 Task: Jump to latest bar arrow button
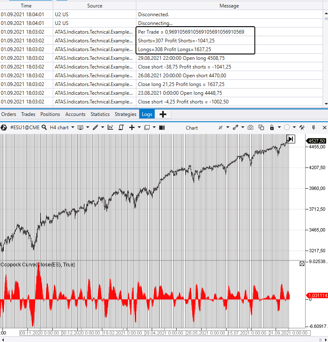(291, 139)
